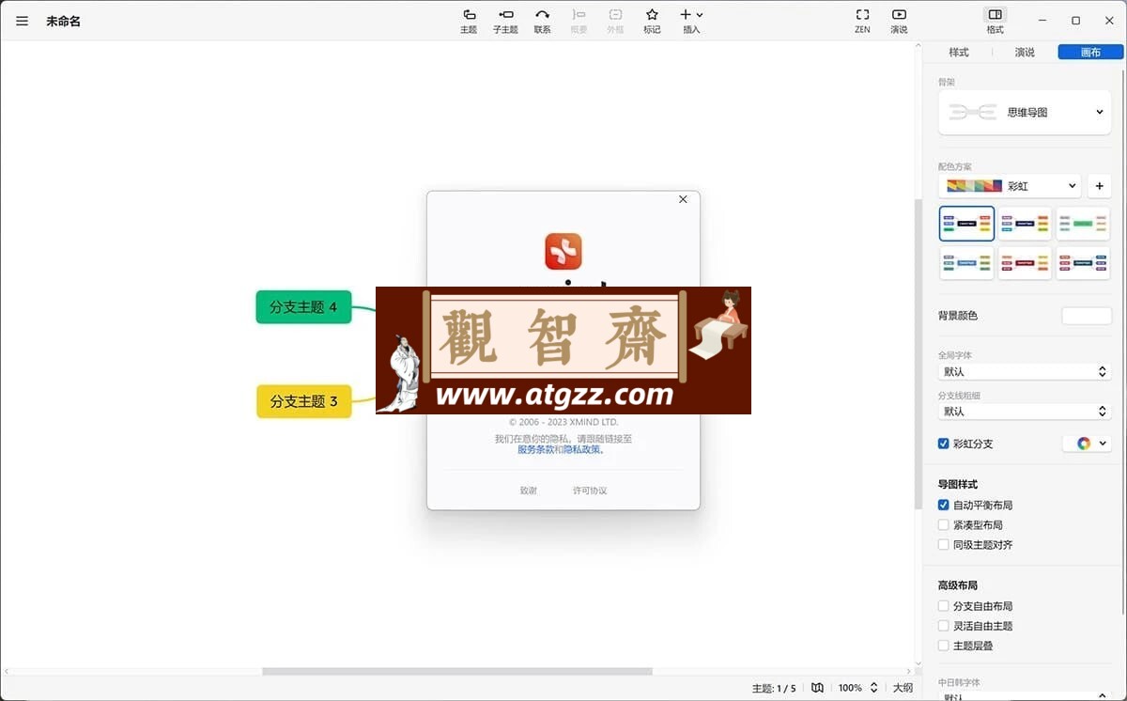Enable the 分支自由布局 checkbox
Viewport: 1127px width, 701px height.
[944, 606]
